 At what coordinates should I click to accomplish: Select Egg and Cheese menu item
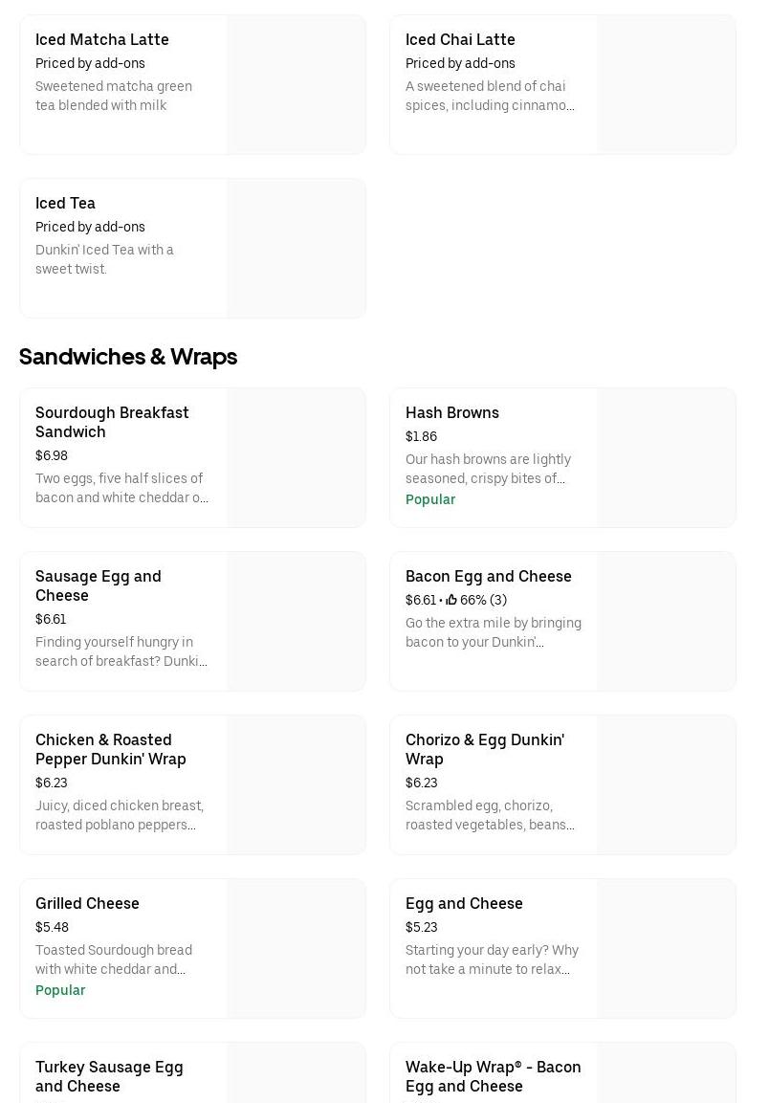tap(464, 903)
